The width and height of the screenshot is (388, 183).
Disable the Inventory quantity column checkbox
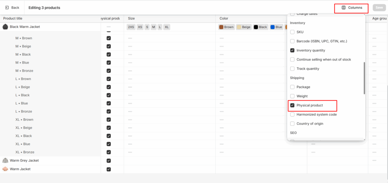point(292,50)
